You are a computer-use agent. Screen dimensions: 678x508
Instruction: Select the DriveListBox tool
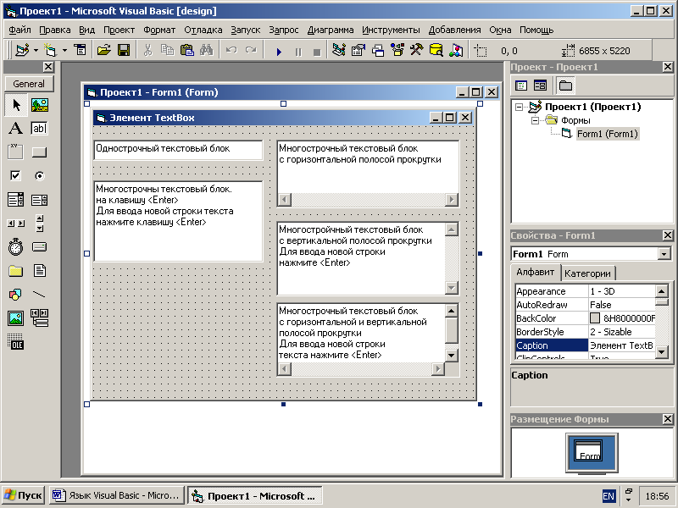point(39,247)
